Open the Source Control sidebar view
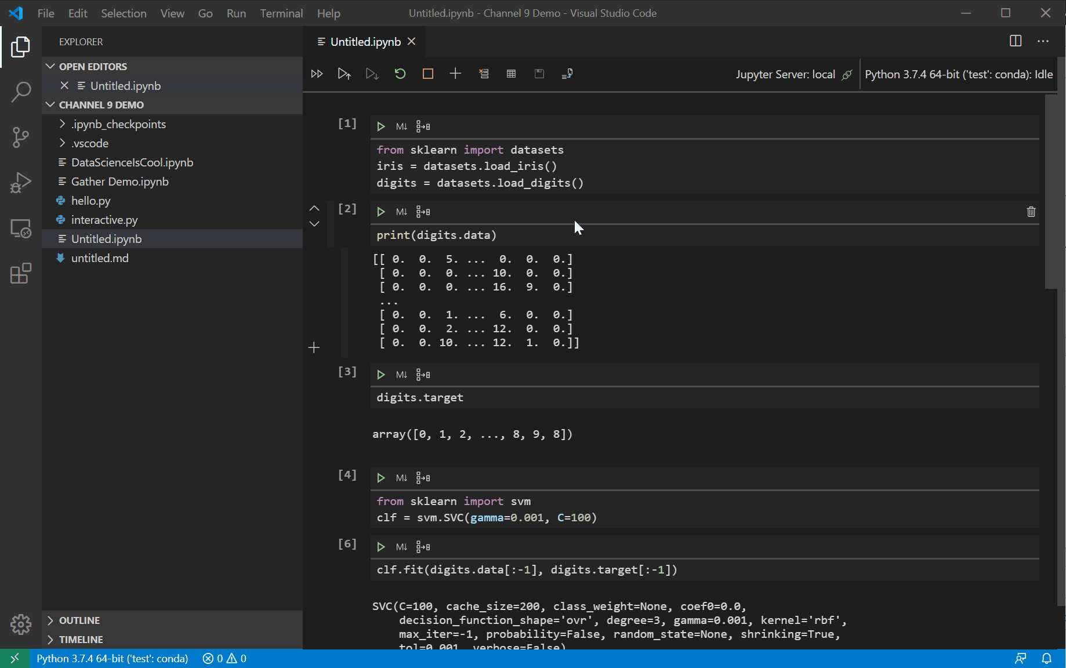 click(21, 137)
